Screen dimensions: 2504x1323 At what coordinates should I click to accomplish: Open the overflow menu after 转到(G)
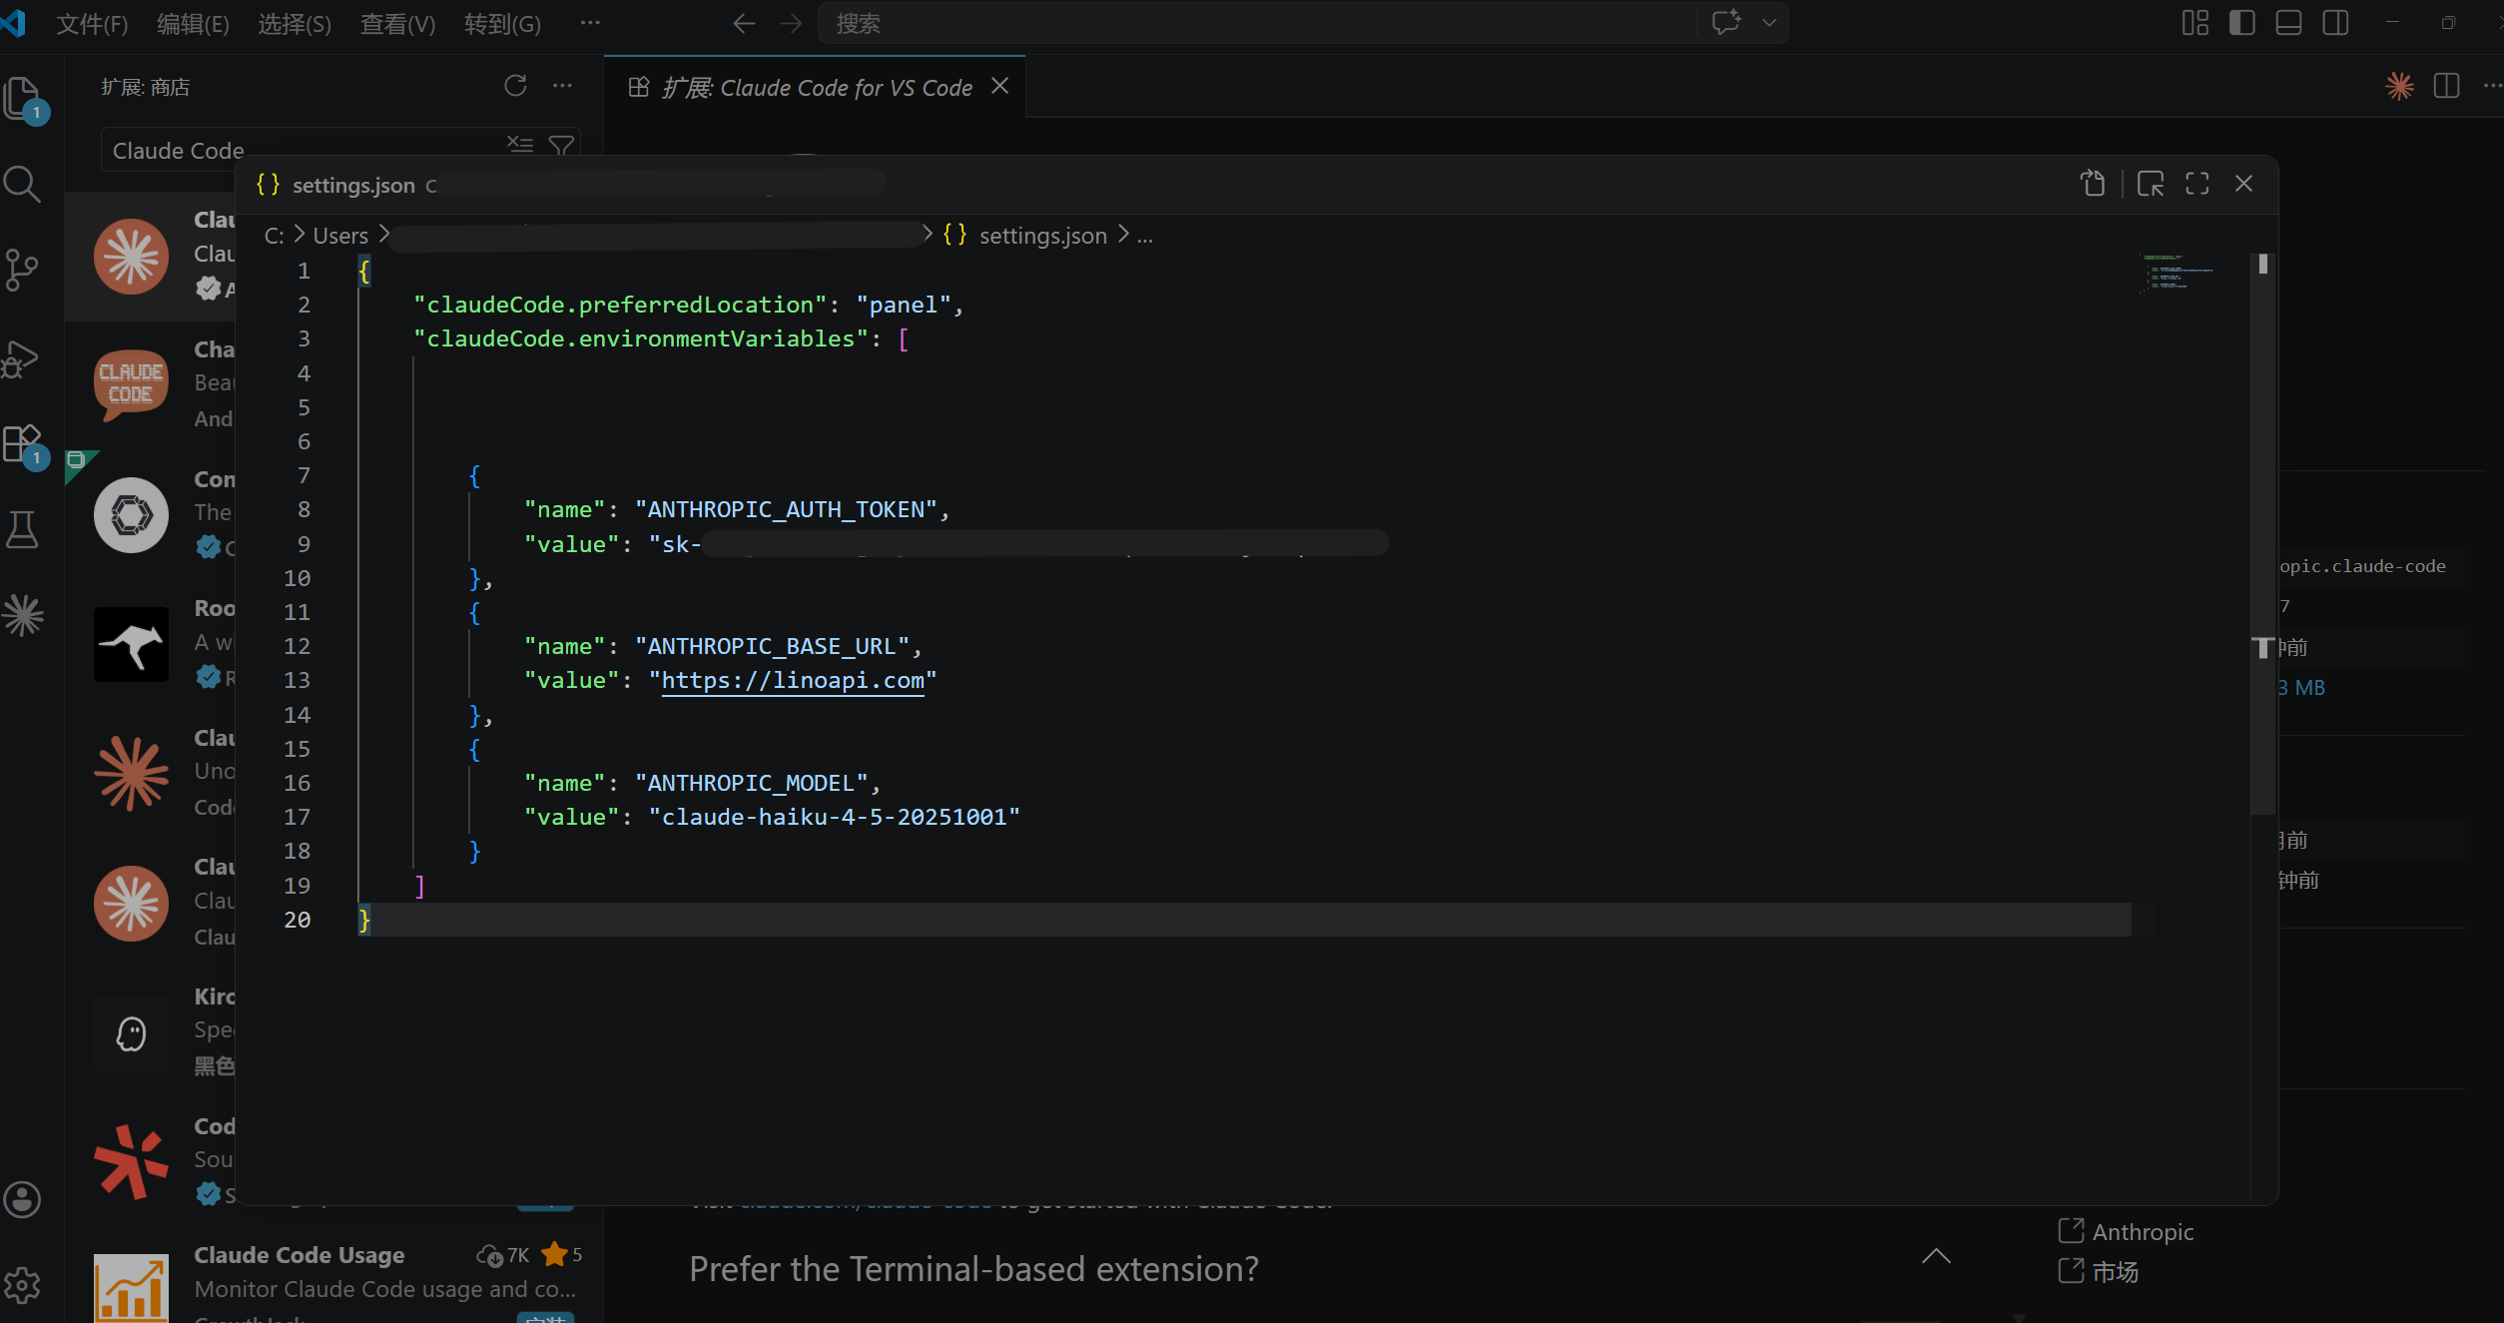[591, 23]
